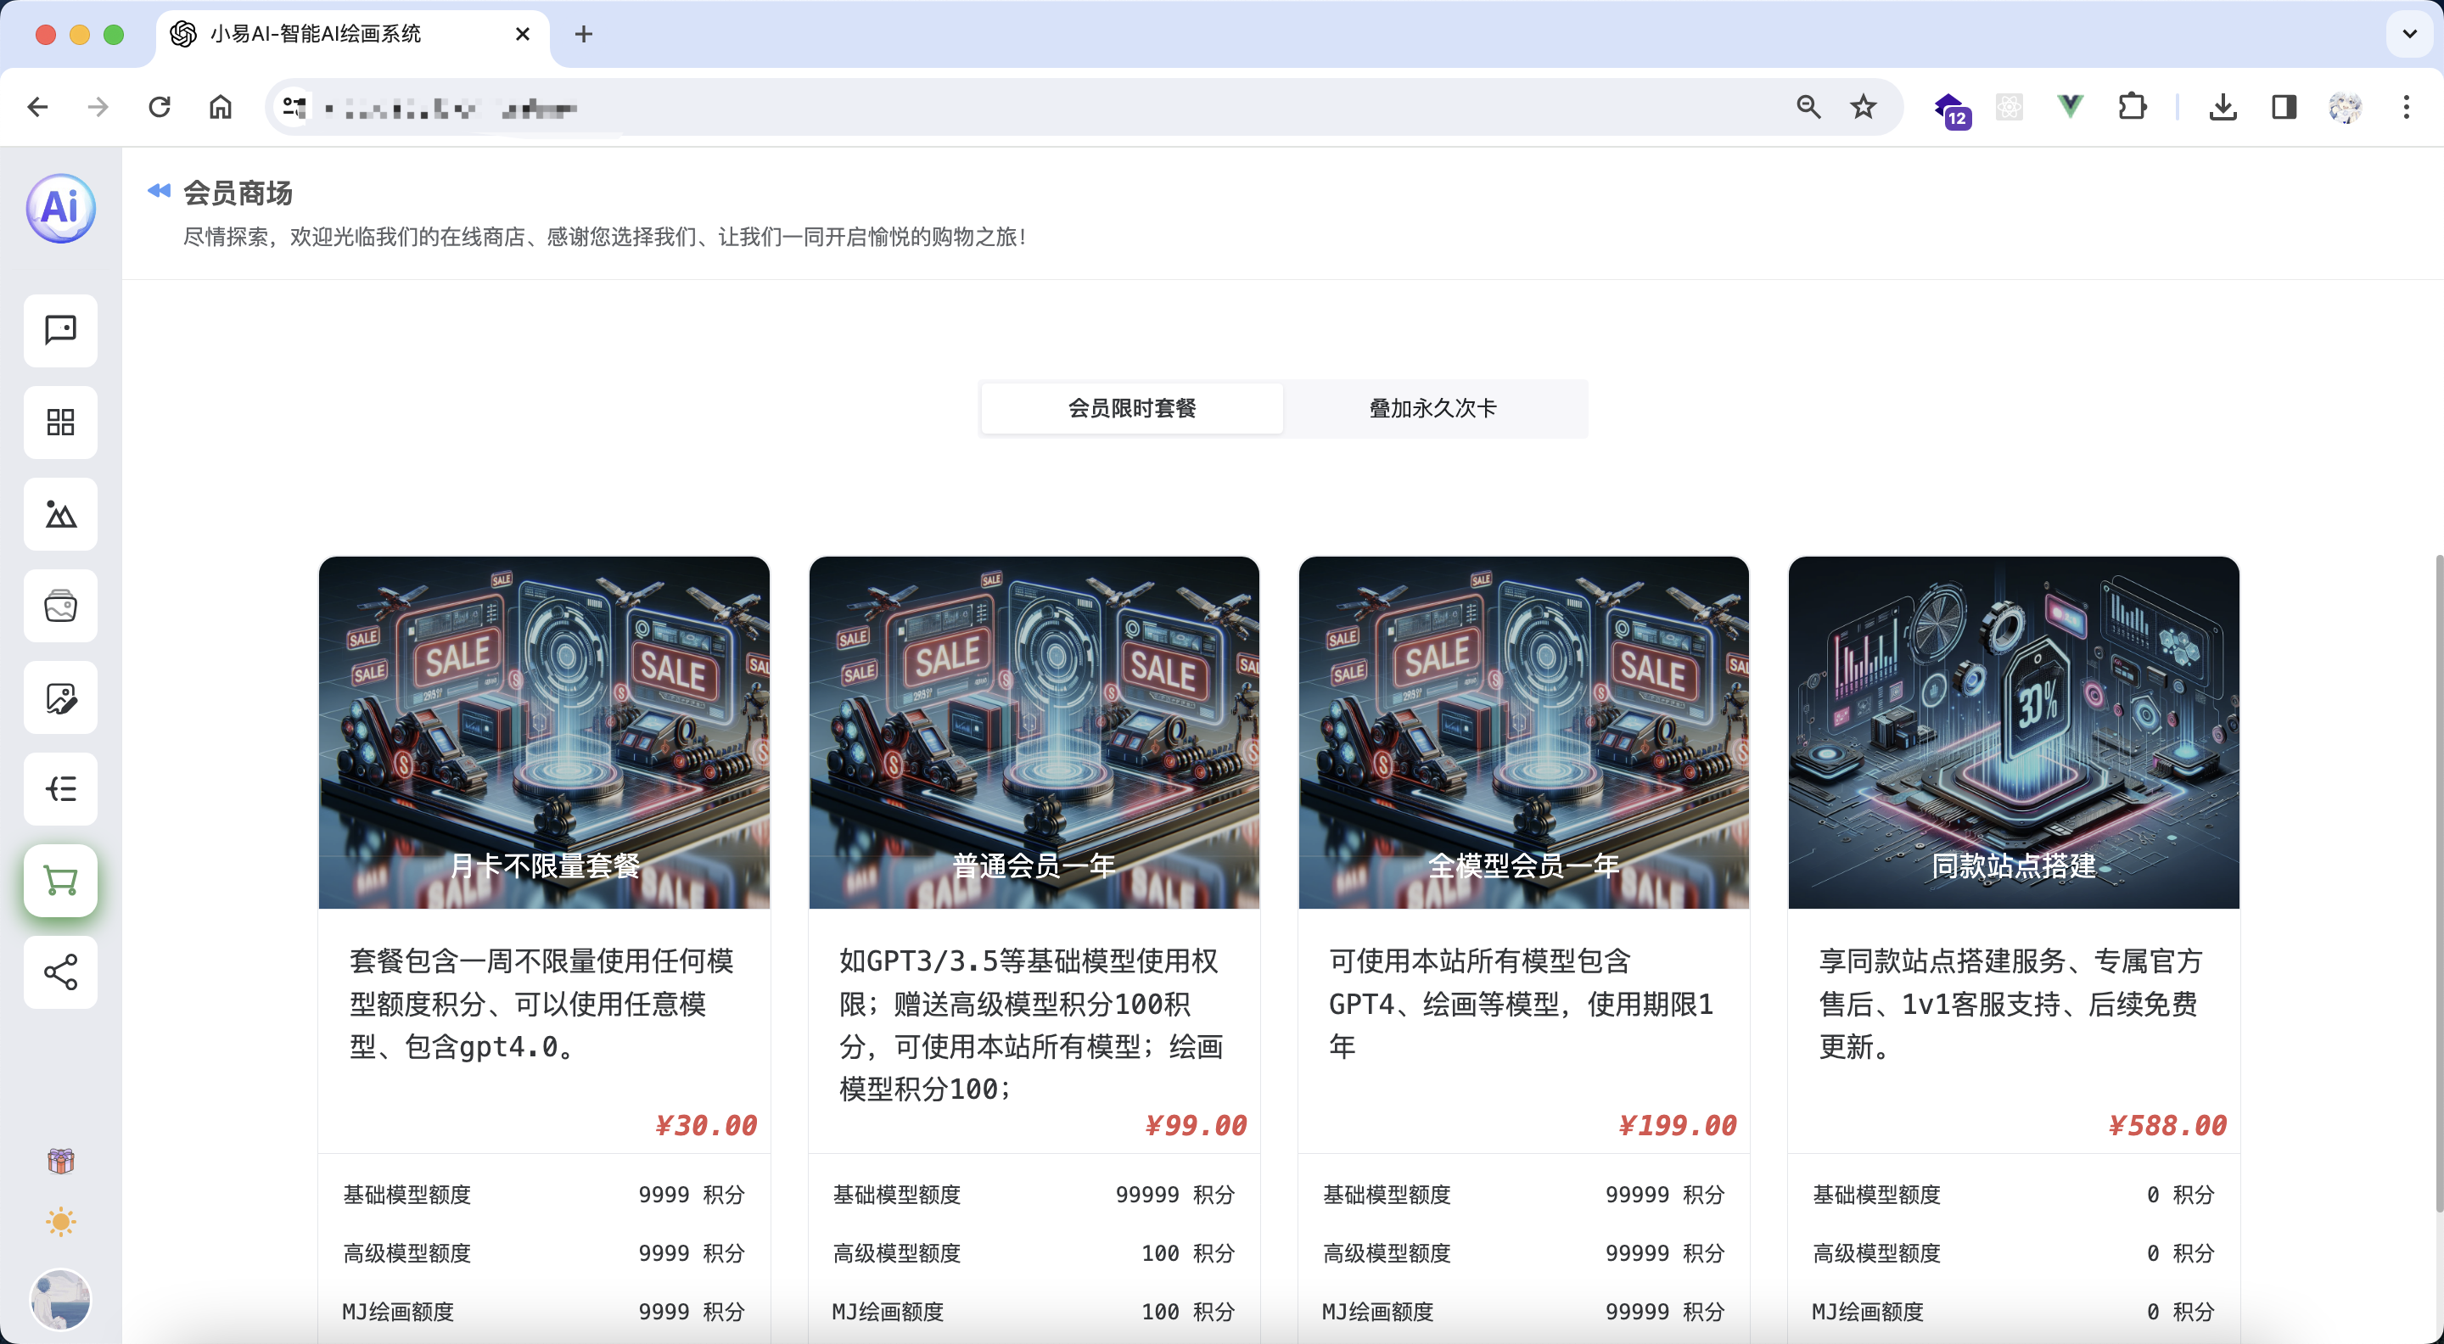
Task: Open the browser downloads icon
Action: click(2223, 107)
